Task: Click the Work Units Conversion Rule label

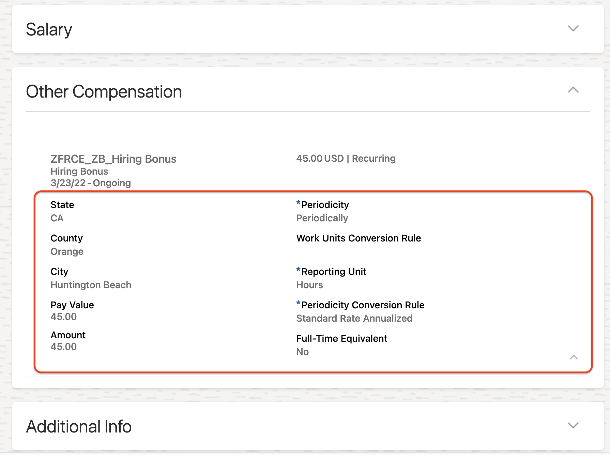Action: [359, 238]
